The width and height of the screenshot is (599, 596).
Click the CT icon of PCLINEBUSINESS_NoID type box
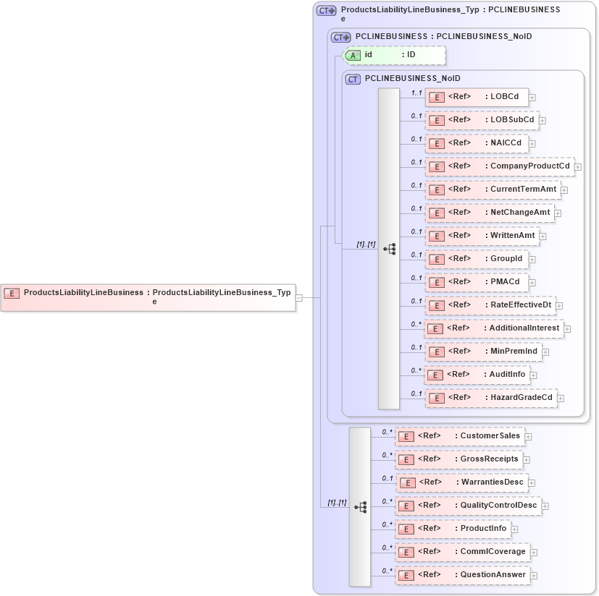[353, 78]
